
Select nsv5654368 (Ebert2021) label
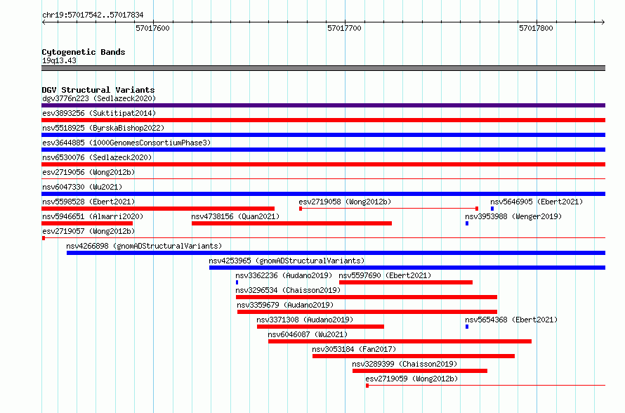[511, 320]
